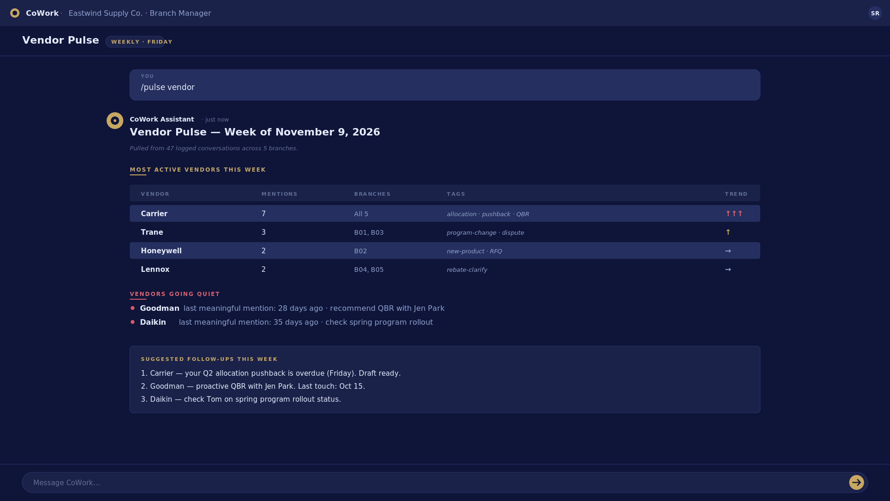The height and width of the screenshot is (501, 890).
Task: Click Lennox's flat arrow trend indicator
Action: click(728, 270)
